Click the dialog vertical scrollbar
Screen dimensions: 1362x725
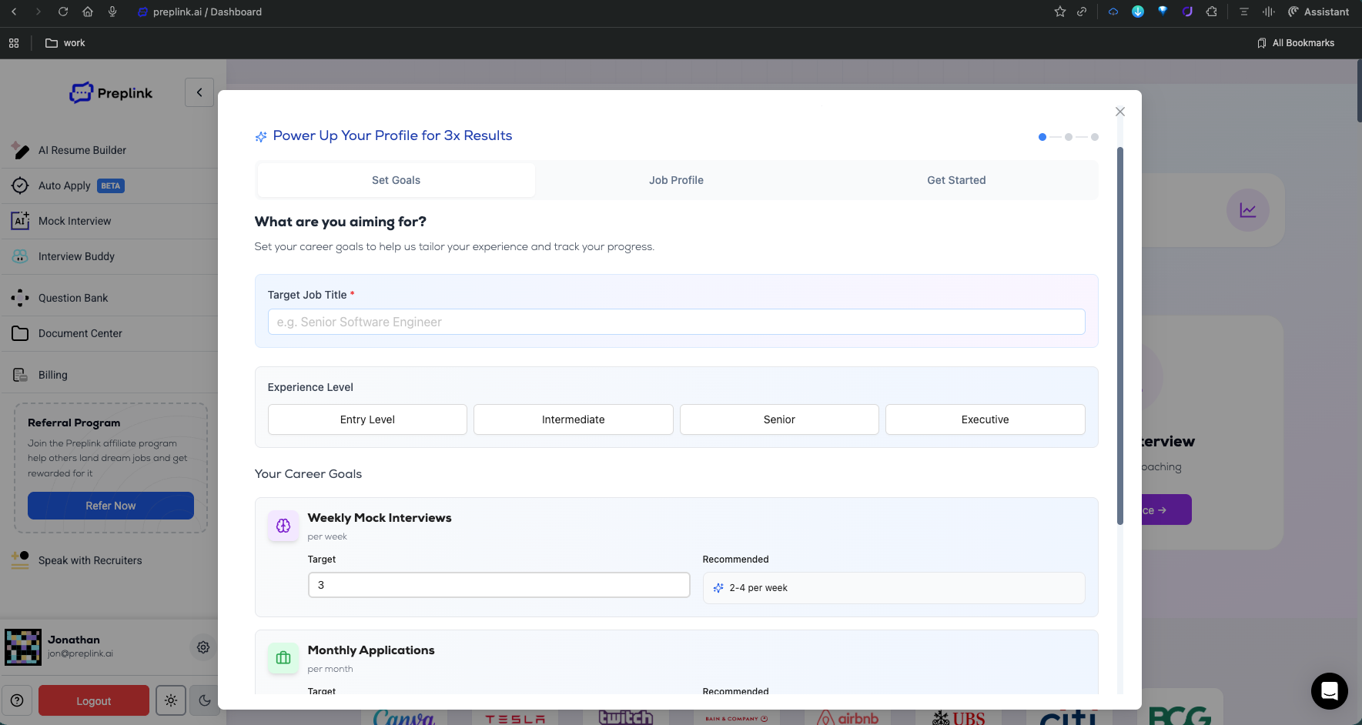(1120, 336)
